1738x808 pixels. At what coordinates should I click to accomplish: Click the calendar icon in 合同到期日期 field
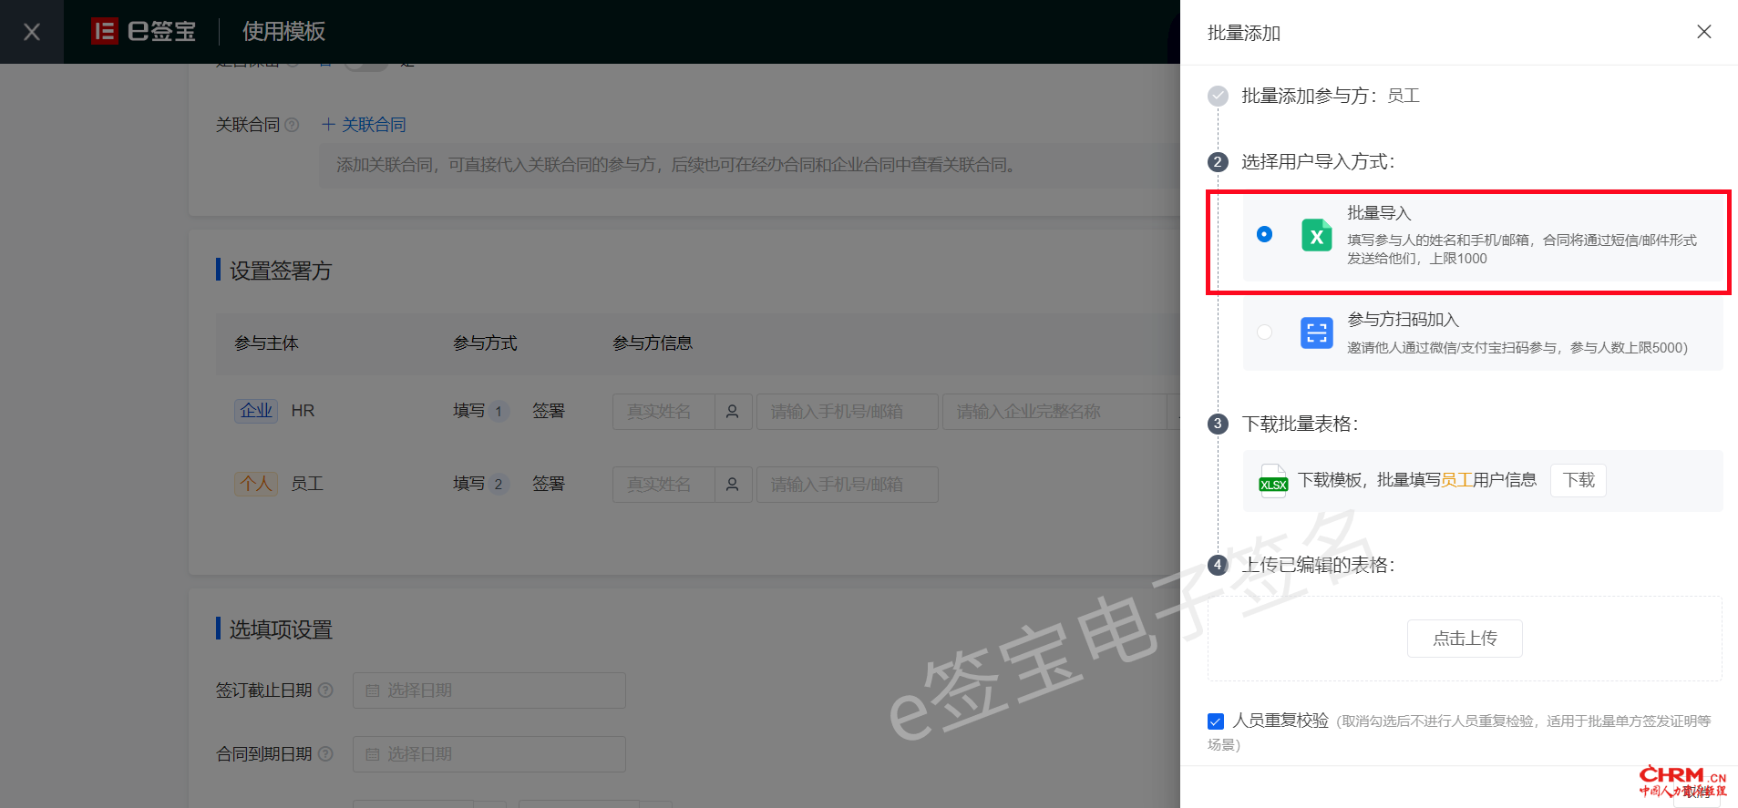[372, 754]
